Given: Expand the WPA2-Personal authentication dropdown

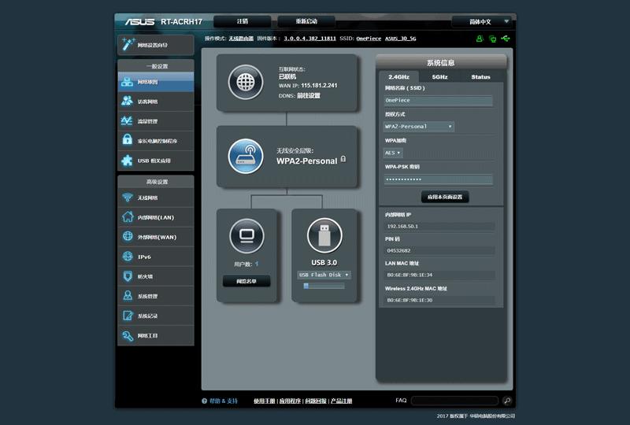Looking at the screenshot, I should (x=419, y=126).
